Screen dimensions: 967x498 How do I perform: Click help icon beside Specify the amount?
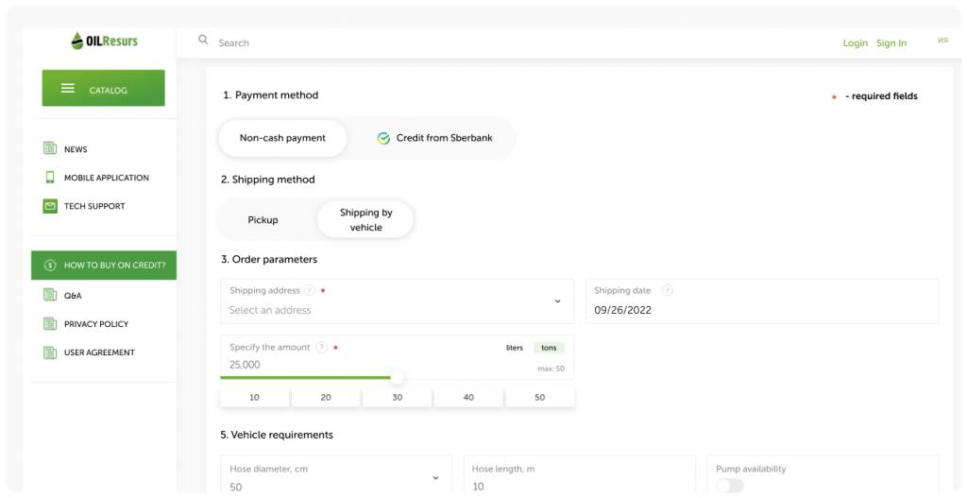[x=322, y=348]
